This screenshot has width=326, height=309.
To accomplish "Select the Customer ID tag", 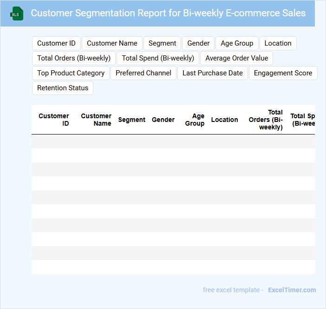I will pyautogui.click(x=56, y=43).
